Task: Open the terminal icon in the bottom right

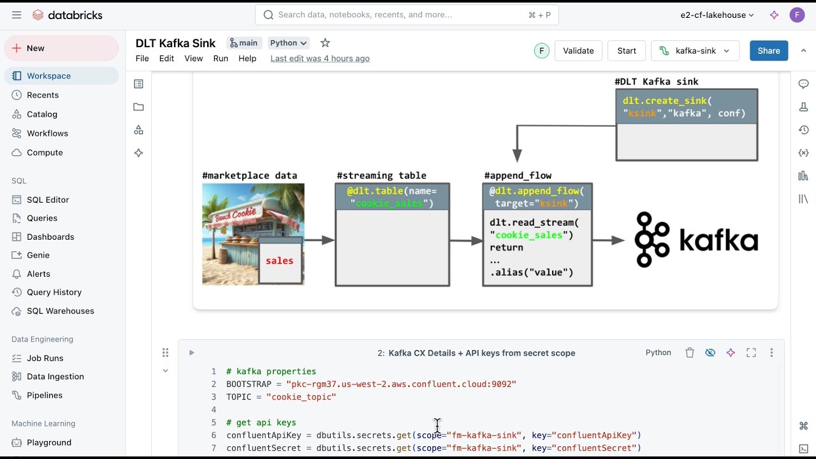Action: 803,449
